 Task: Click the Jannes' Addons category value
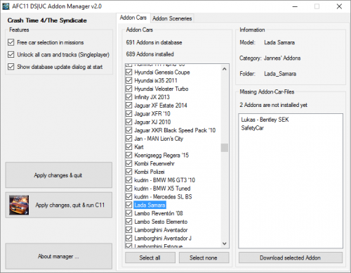click(282, 58)
